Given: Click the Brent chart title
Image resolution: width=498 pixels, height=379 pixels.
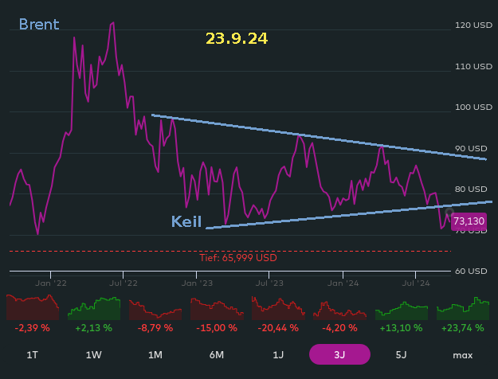Looking at the screenshot, I should click(39, 24).
